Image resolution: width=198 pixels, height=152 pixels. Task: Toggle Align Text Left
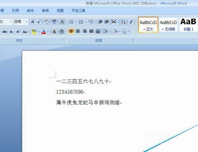pos(71,31)
